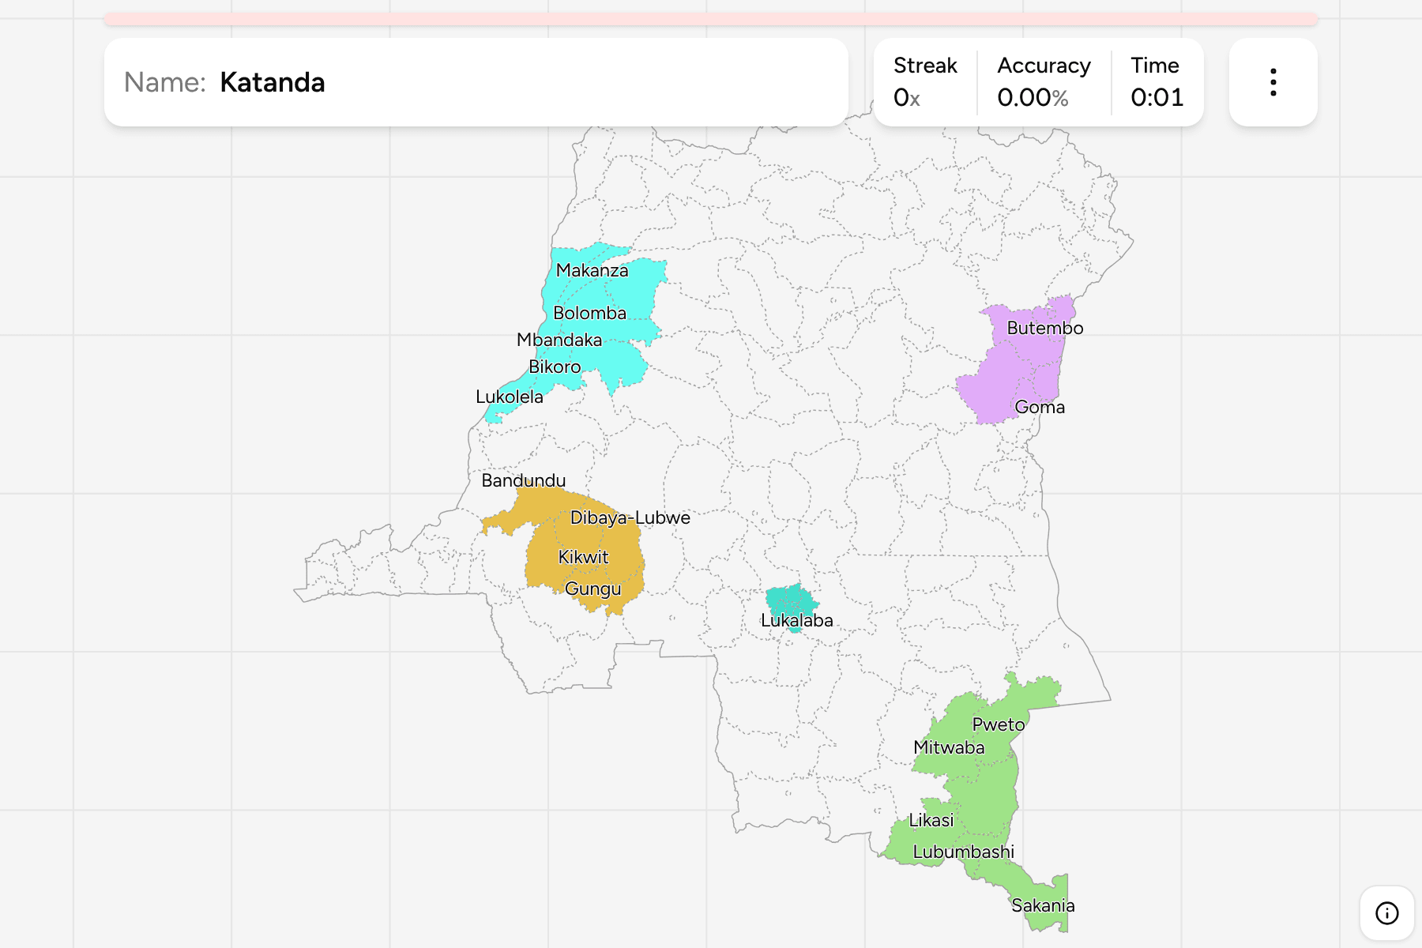Click the Accuracy percentage value
Screen dimensions: 1422x948
(1033, 97)
